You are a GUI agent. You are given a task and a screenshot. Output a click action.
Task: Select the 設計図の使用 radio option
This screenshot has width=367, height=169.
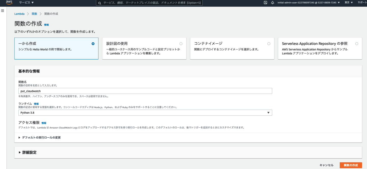(x=181, y=44)
